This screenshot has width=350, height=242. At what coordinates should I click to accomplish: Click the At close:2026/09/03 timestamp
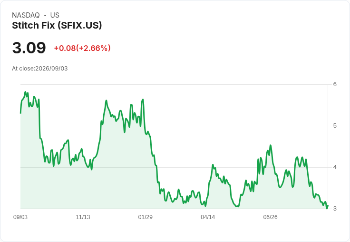[x=40, y=69]
